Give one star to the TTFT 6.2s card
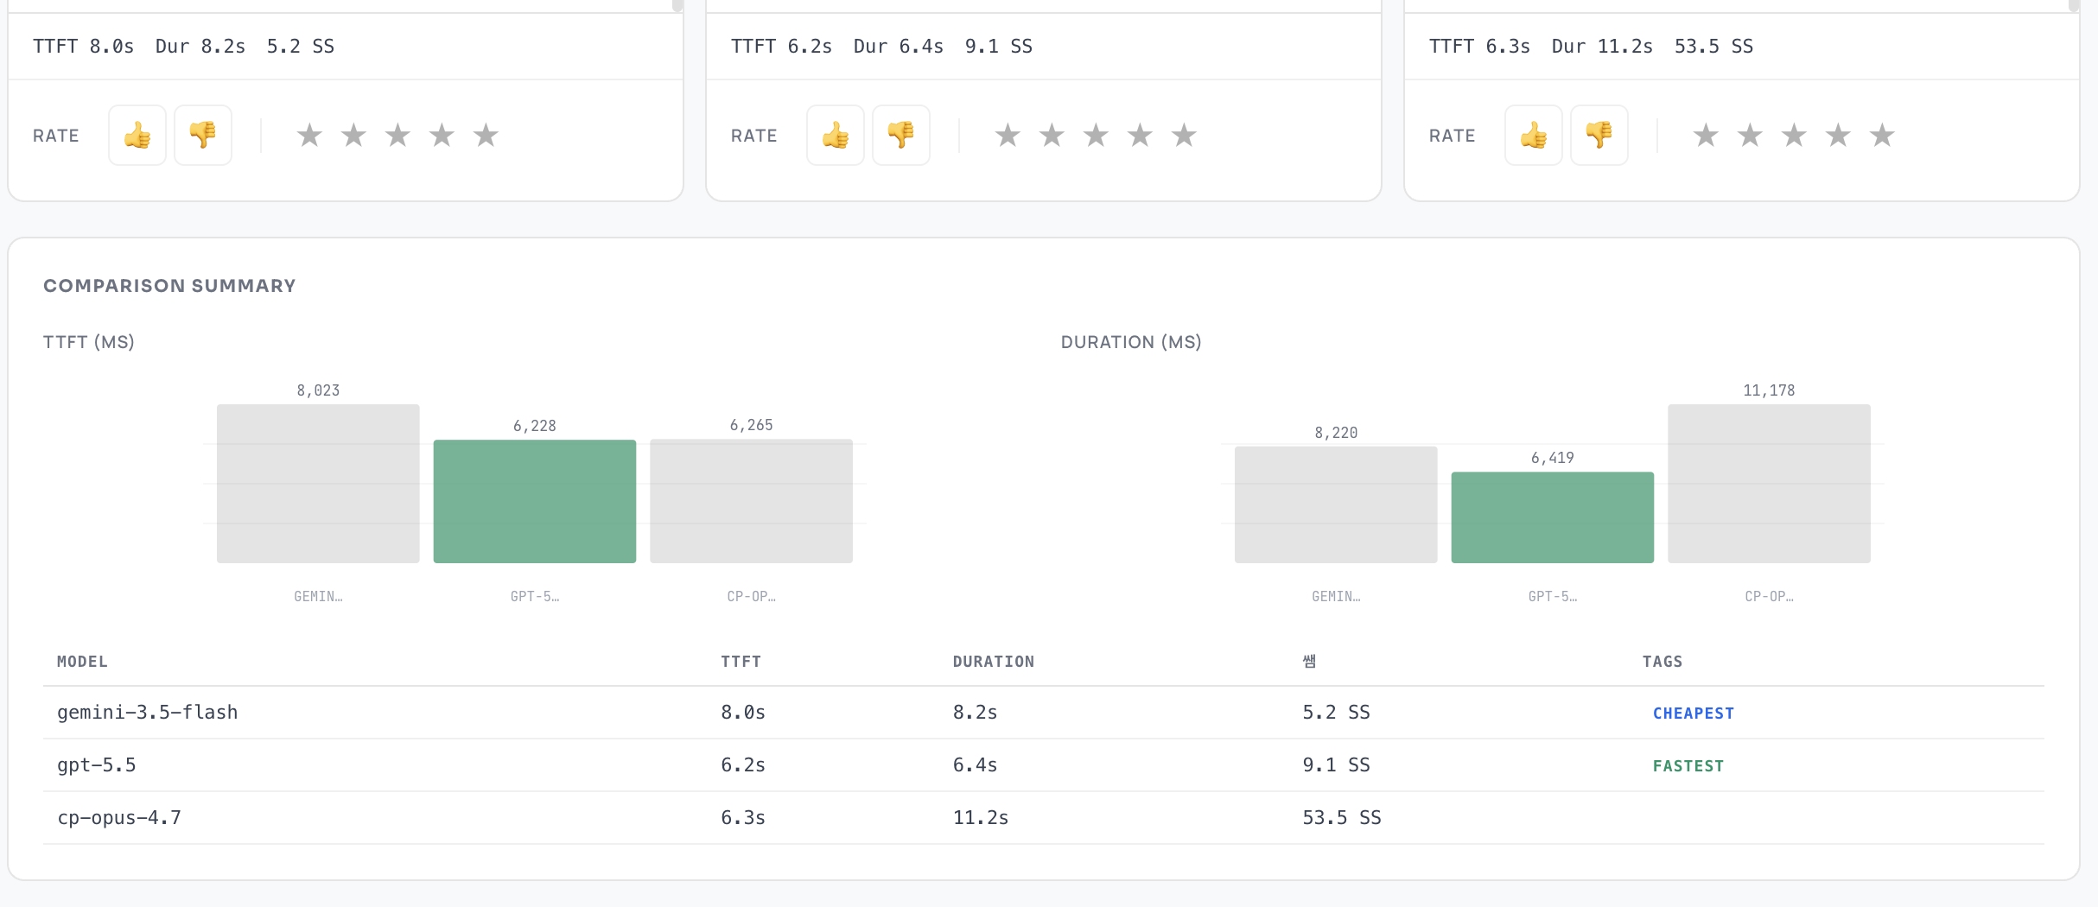Screen dimensions: 2098x907 1008,135
